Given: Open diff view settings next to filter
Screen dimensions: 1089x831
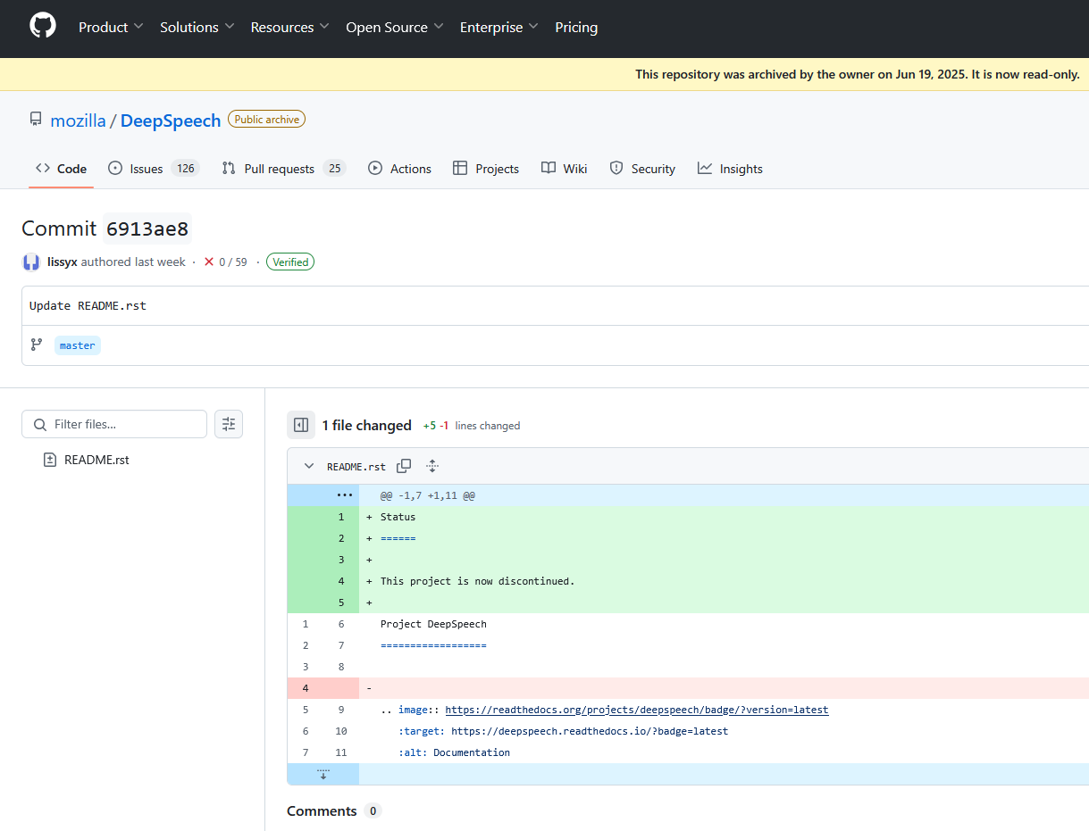Looking at the screenshot, I should coord(229,424).
